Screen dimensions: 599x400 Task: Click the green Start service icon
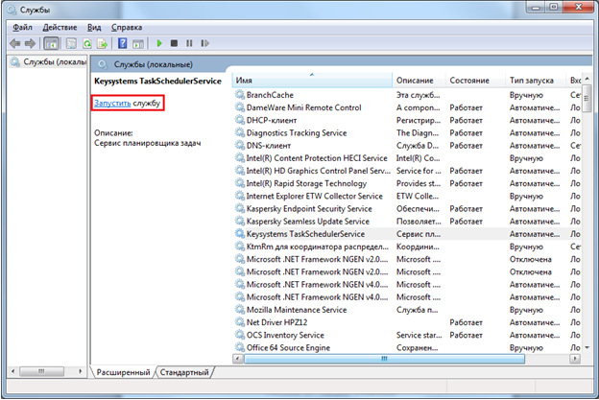click(159, 43)
